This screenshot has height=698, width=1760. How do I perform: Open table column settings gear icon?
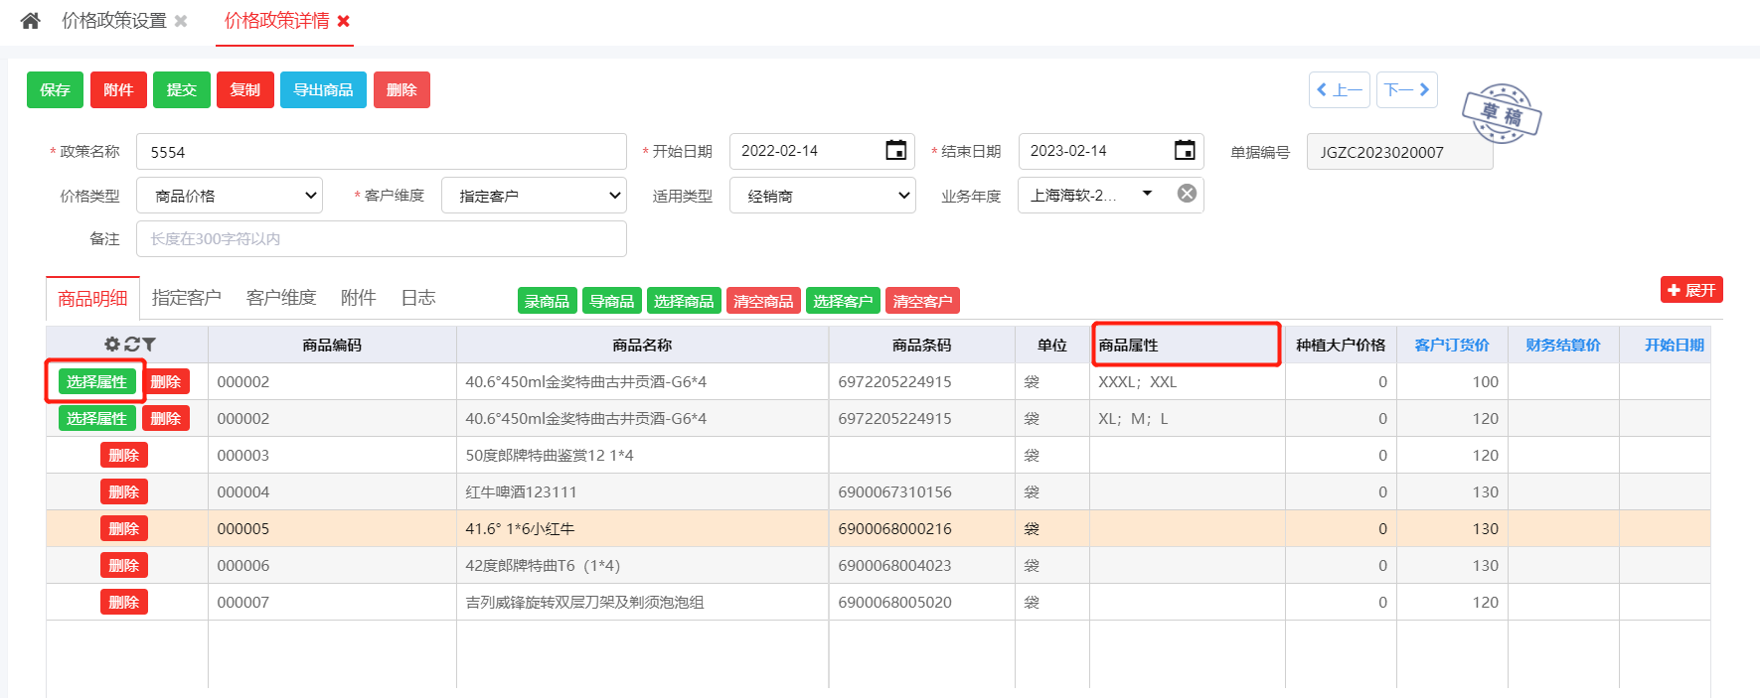click(112, 345)
